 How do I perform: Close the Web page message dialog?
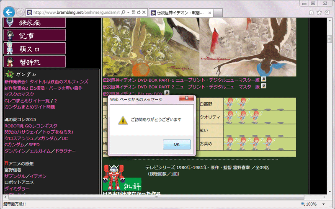pyautogui.click(x=186, y=98)
